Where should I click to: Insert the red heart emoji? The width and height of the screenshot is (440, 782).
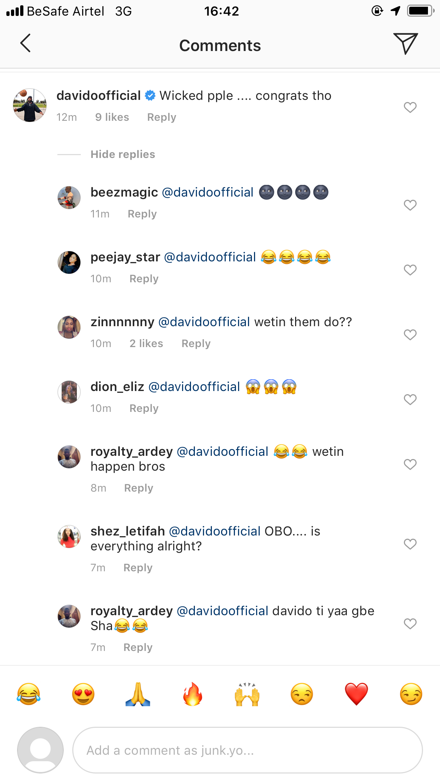[x=356, y=694]
